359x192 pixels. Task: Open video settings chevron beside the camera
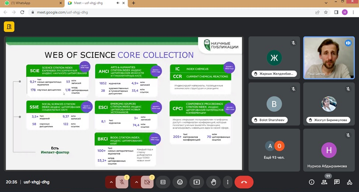136,182
